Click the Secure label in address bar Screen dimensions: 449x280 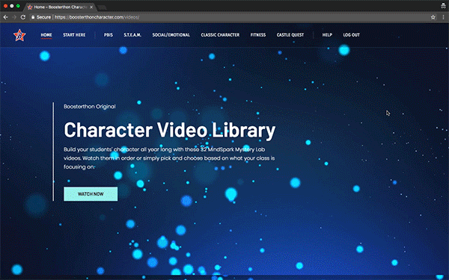43,17
